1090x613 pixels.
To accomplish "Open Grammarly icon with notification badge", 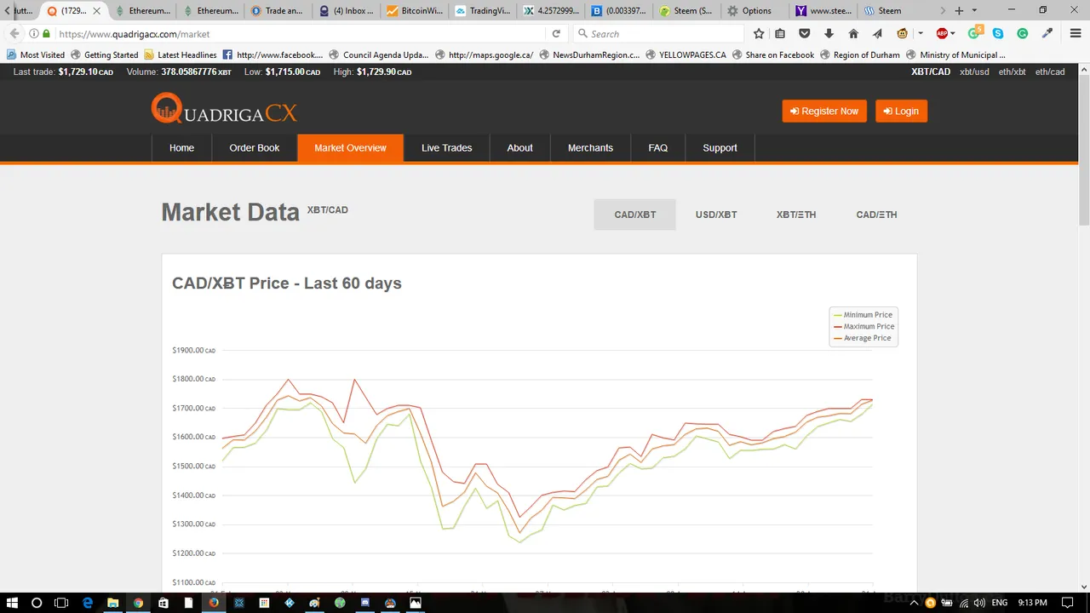I will [976, 33].
